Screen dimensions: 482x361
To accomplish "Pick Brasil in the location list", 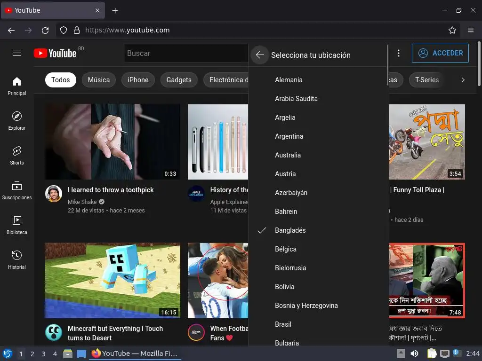I will click(318, 324).
